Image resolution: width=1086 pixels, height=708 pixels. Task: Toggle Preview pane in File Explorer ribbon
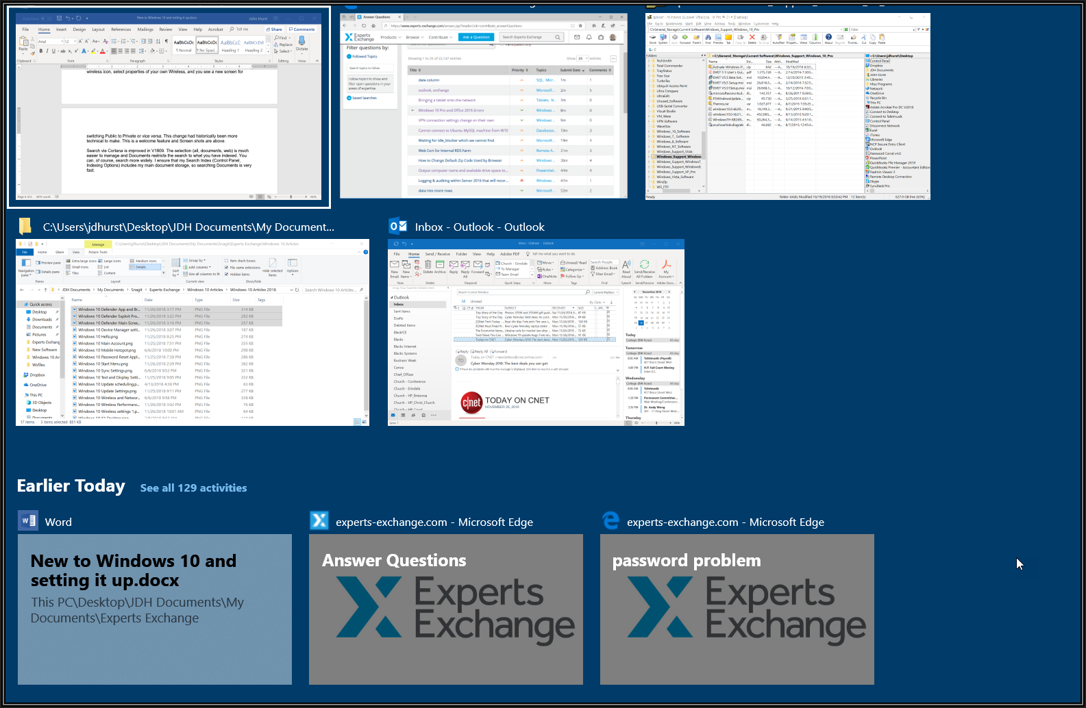[x=49, y=263]
